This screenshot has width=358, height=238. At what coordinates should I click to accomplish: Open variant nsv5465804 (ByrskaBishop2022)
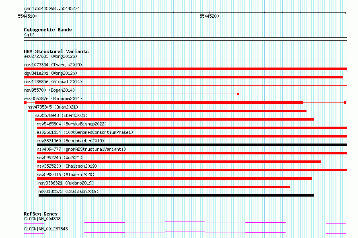click(72, 124)
